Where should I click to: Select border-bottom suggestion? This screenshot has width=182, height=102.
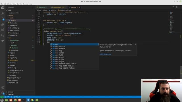(x=75, y=48)
